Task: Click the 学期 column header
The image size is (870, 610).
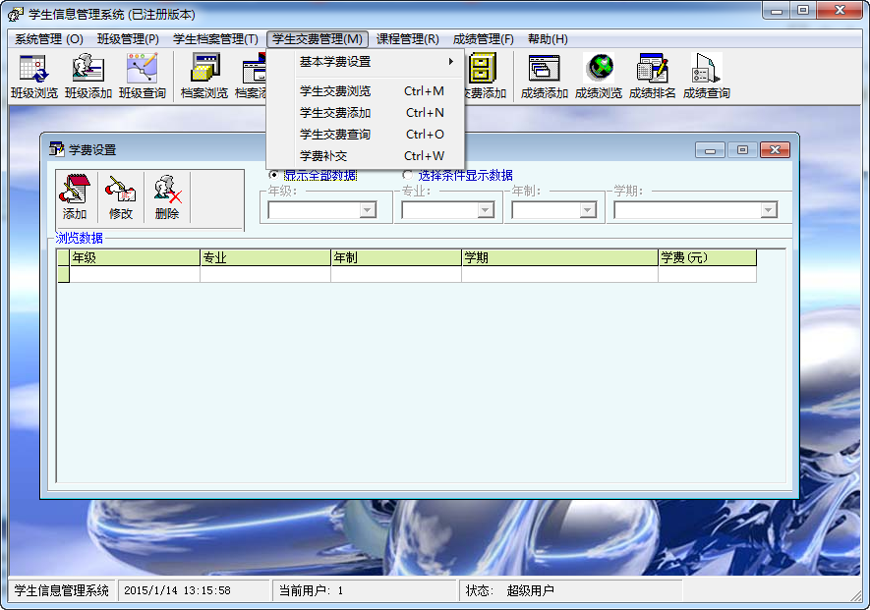Action: [x=559, y=258]
